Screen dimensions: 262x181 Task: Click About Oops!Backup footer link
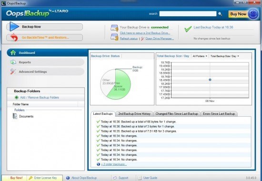pos(84,178)
